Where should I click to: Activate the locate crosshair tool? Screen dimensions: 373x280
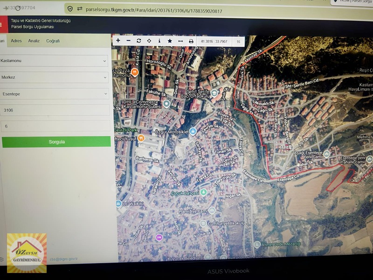149,41
